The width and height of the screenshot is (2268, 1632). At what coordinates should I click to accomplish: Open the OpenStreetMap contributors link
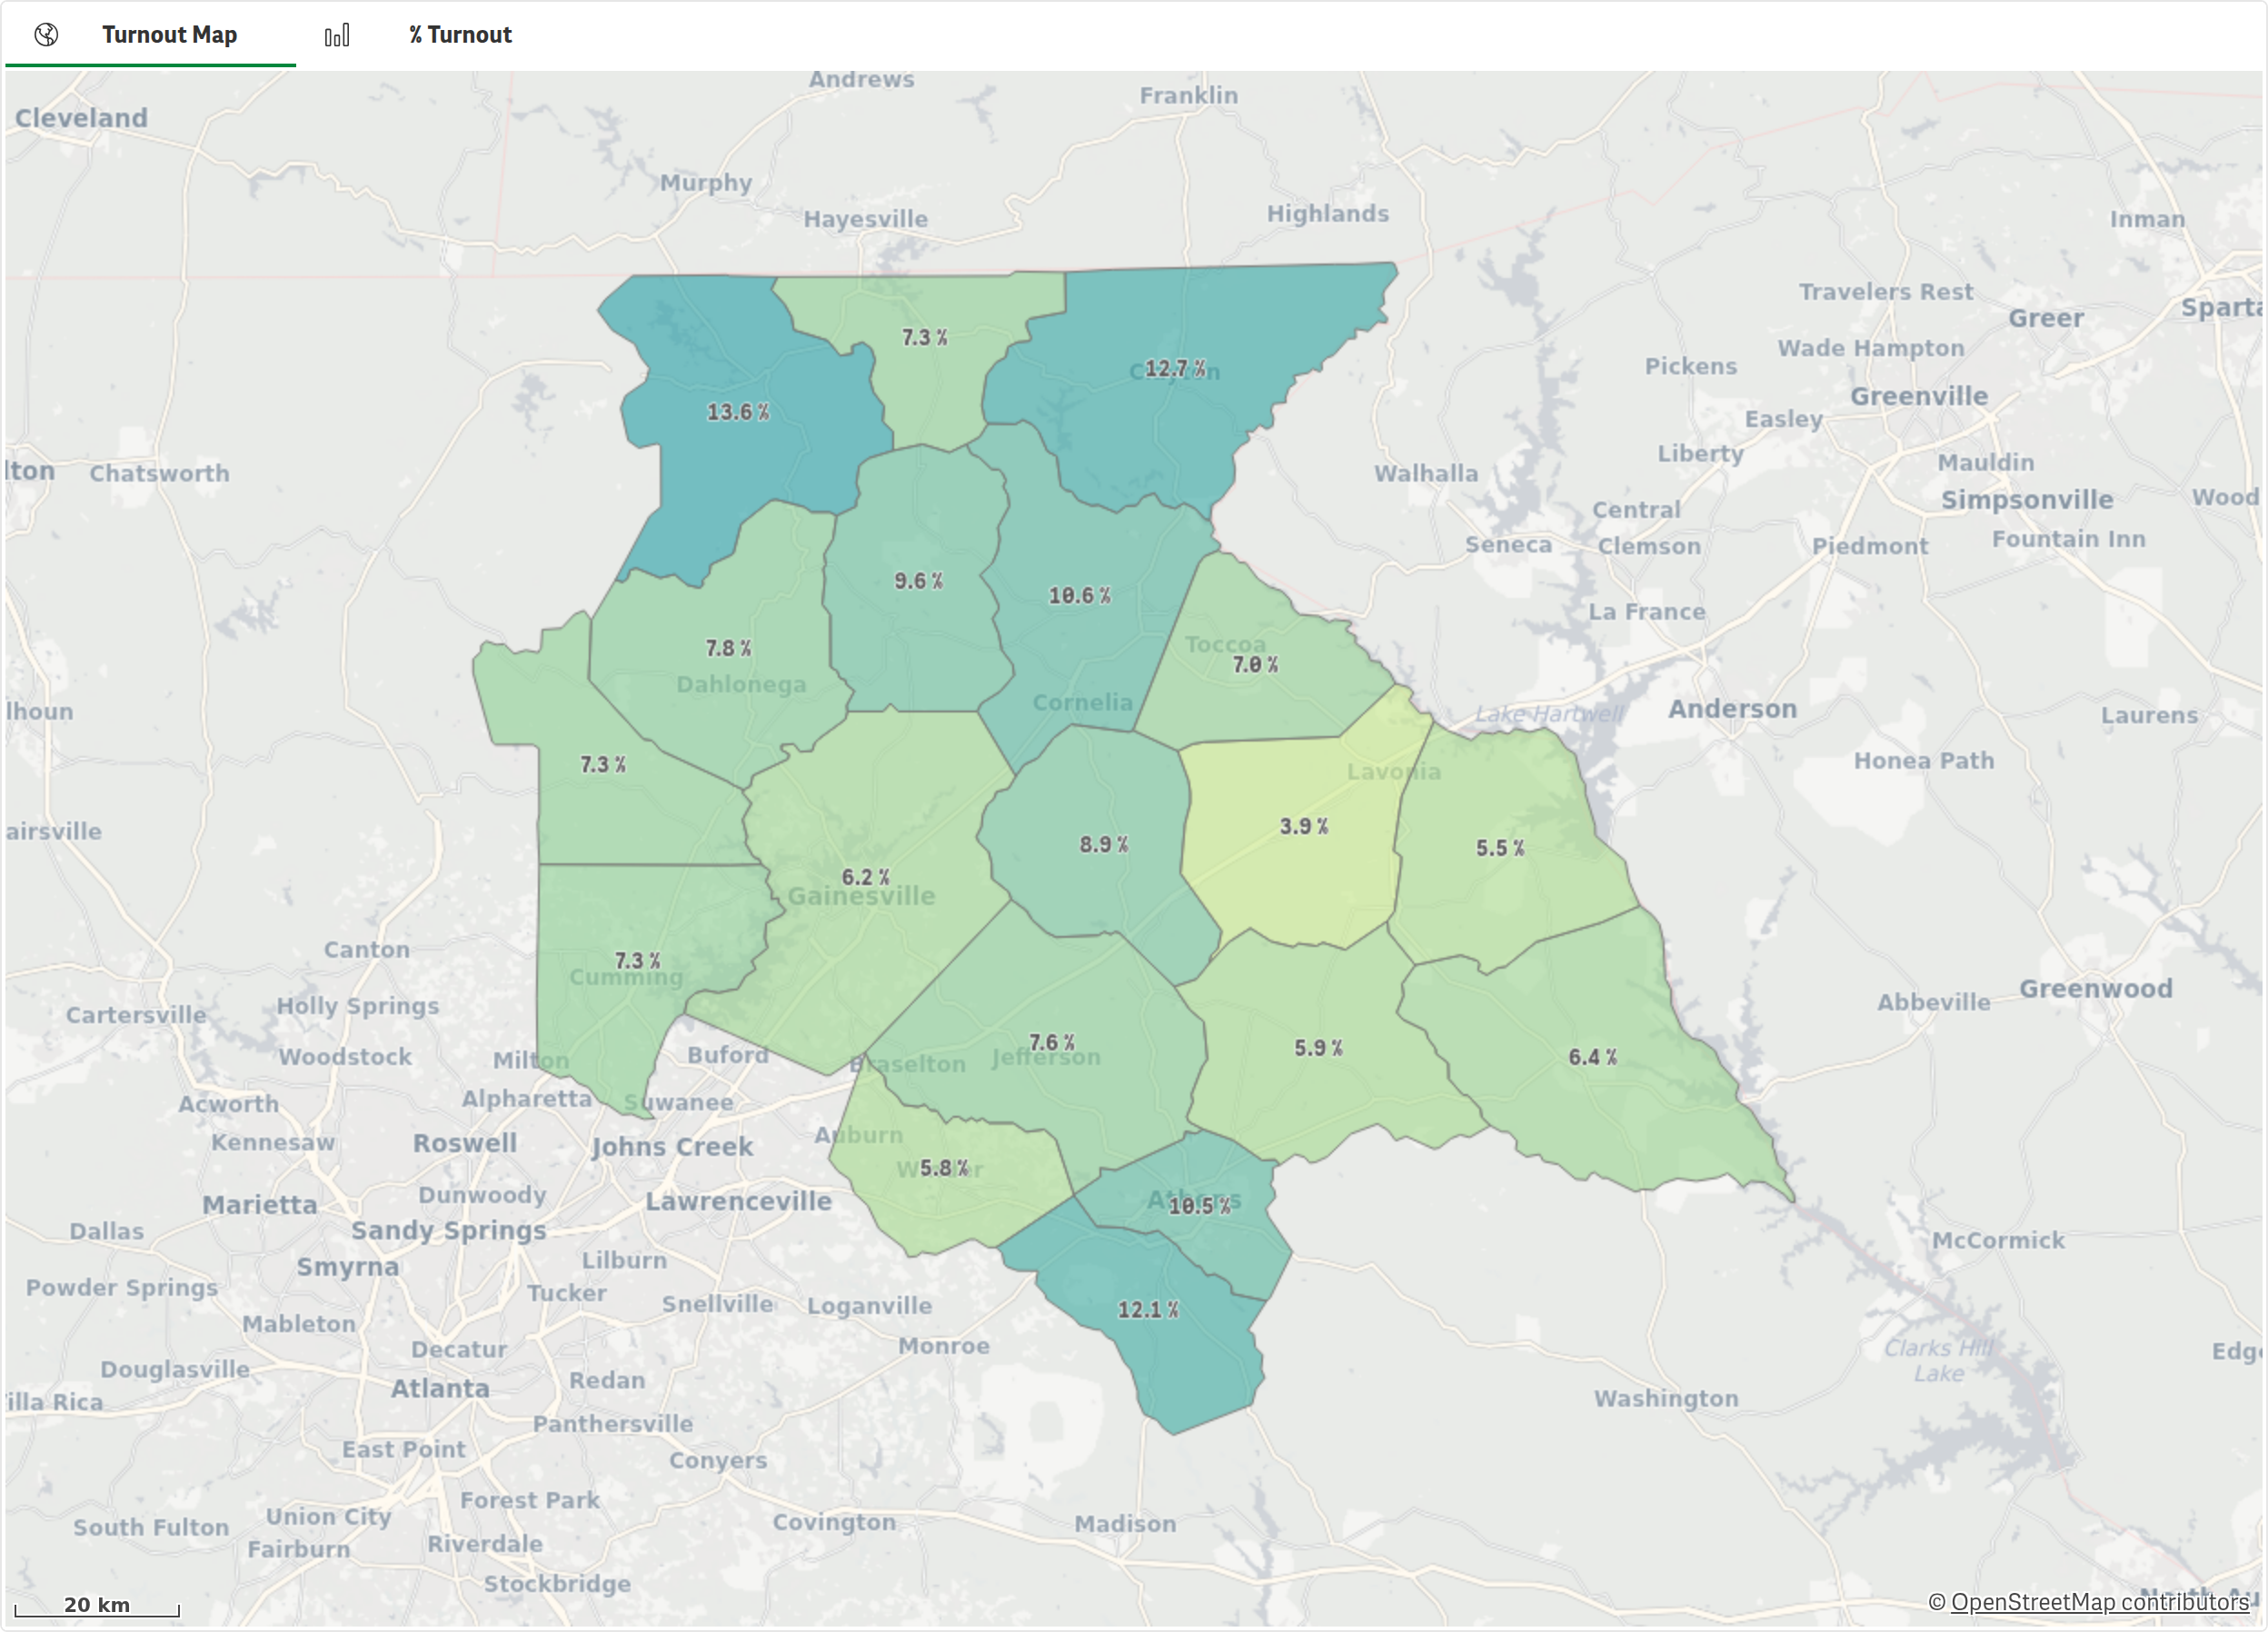tap(2099, 1601)
